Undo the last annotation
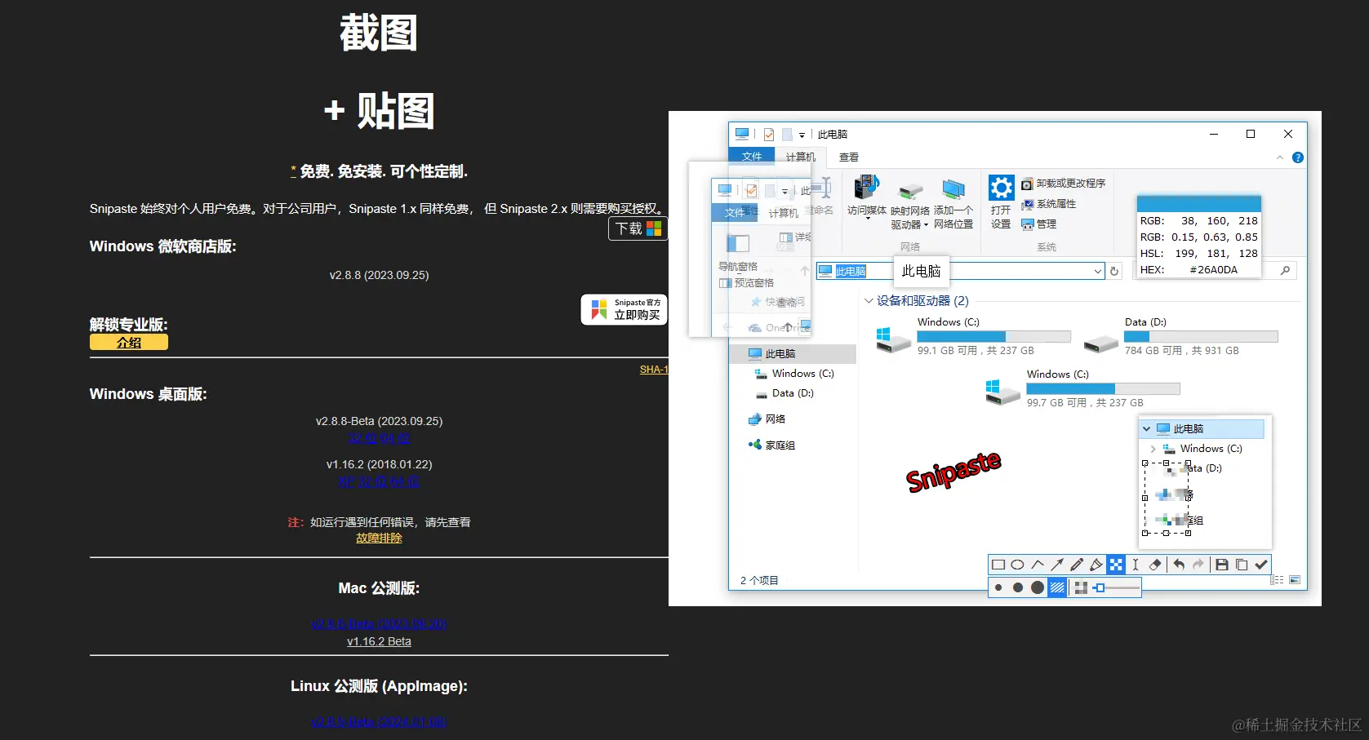This screenshot has height=740, width=1369. [x=1178, y=564]
